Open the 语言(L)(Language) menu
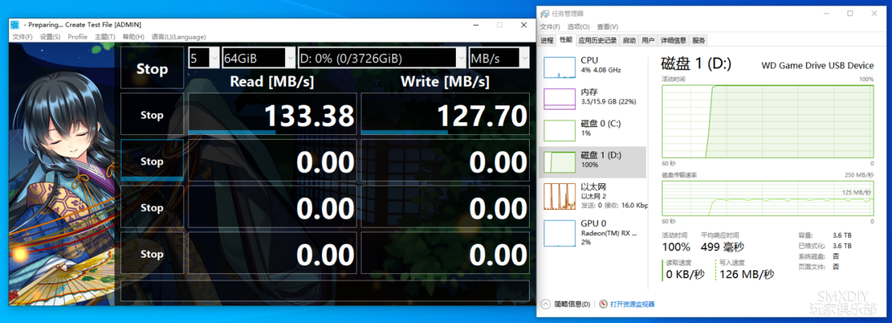Screen dimensions: 892x323 (179, 37)
